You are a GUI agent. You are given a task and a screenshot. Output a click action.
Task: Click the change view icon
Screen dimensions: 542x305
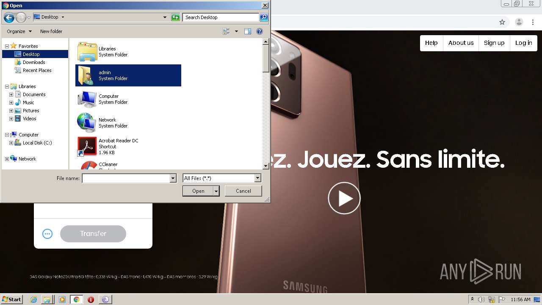tap(226, 31)
